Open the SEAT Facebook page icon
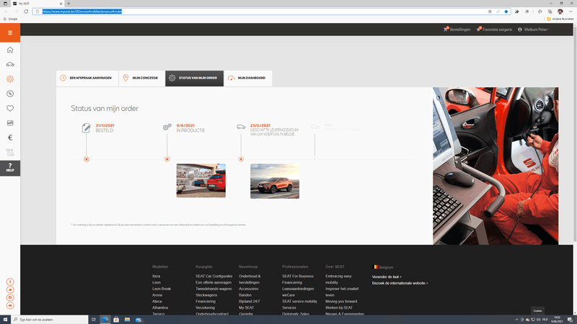 pos(10,282)
